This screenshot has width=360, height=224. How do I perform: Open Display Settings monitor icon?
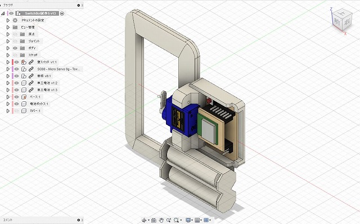point(188,220)
